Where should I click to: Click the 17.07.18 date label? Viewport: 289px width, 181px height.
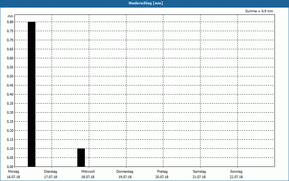pyautogui.click(x=51, y=177)
